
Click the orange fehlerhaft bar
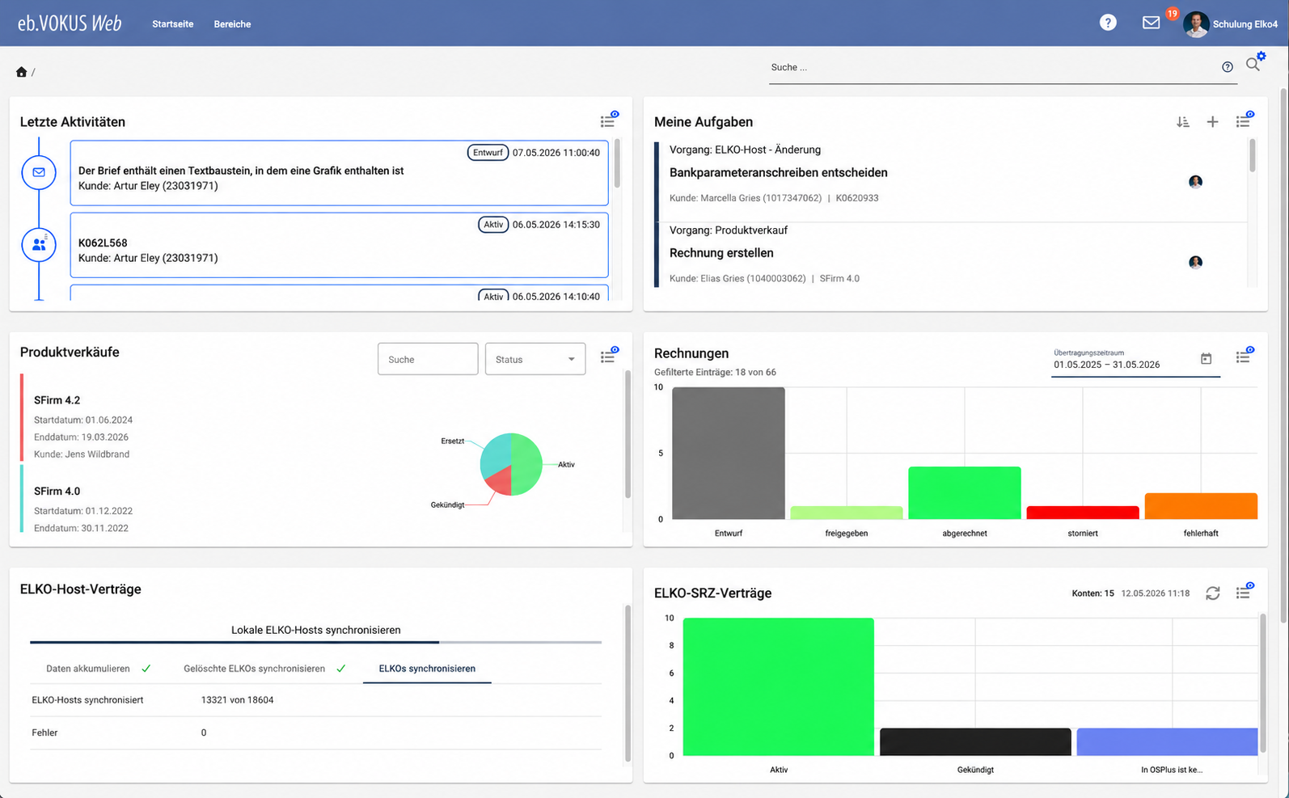click(1201, 506)
